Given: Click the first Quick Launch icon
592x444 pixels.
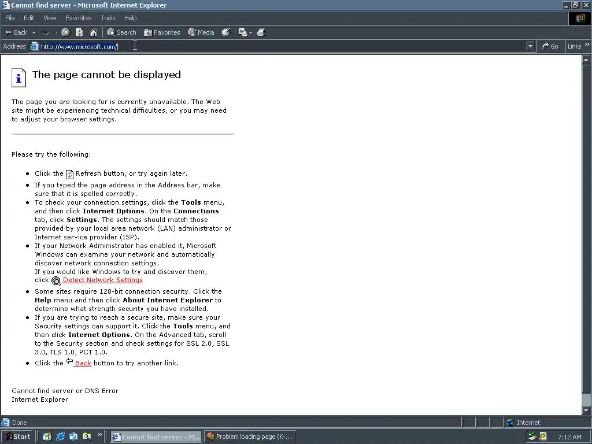Looking at the screenshot, I should (47, 436).
